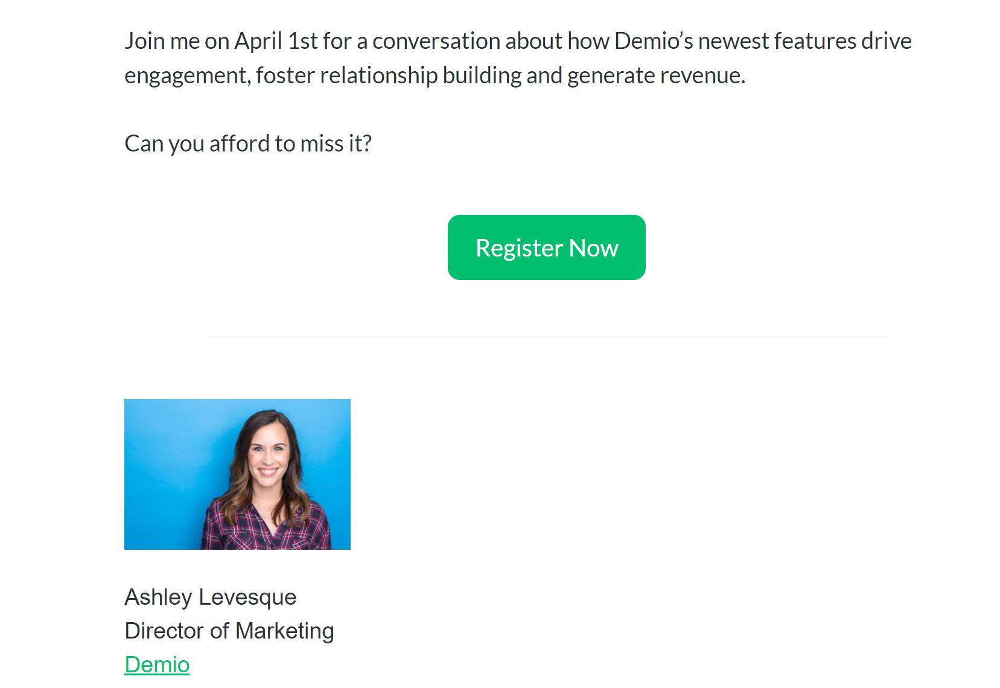The height and width of the screenshot is (688, 1000).
Task: Click the Director of Marketing title
Action: 229,631
